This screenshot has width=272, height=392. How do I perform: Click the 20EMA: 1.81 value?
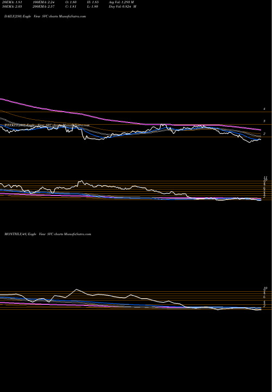click(x=12, y=2)
